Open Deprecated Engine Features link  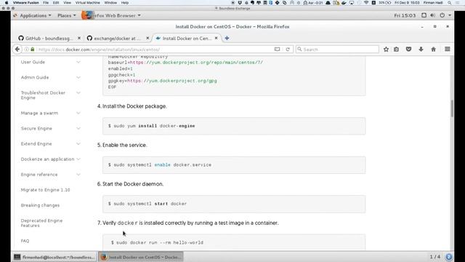41,223
